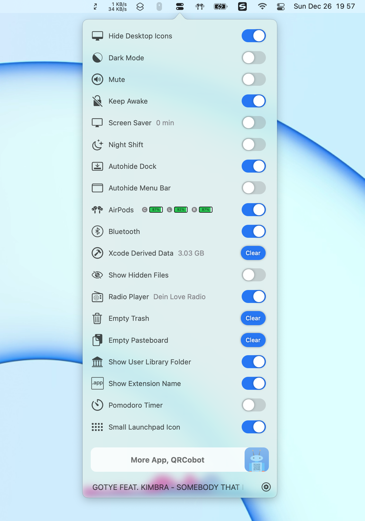The width and height of the screenshot is (365, 521).
Task: Click the Show Hidden Files crossed-eye icon
Action: (97, 275)
